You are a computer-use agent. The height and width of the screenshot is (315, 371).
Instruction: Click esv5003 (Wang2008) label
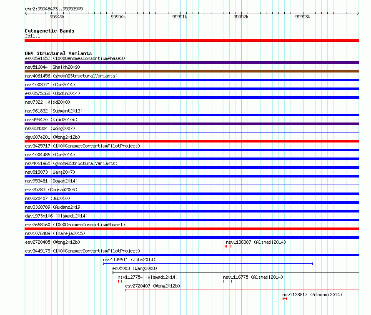click(135, 268)
